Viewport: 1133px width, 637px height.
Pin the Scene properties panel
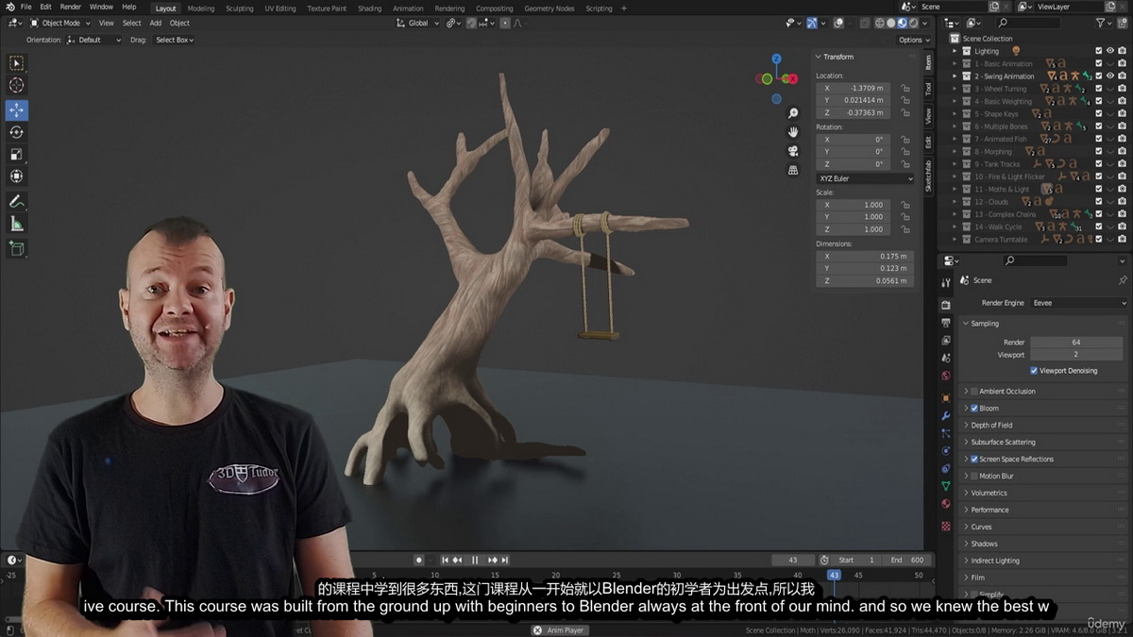1122,280
